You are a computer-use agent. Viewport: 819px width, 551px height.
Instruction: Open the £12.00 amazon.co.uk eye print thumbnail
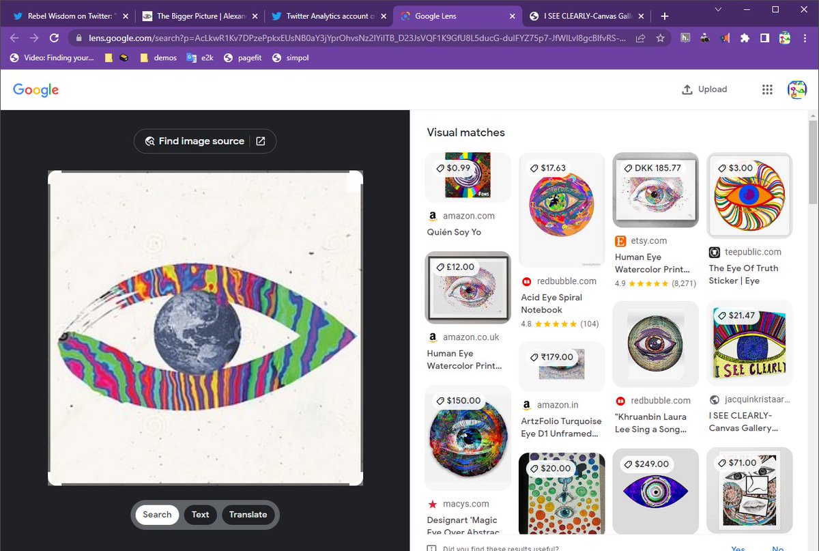(468, 287)
